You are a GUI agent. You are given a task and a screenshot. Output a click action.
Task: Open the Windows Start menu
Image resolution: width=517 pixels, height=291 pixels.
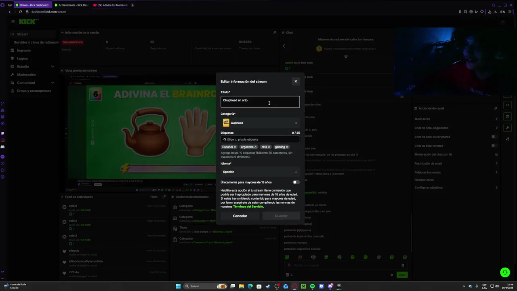click(178, 286)
